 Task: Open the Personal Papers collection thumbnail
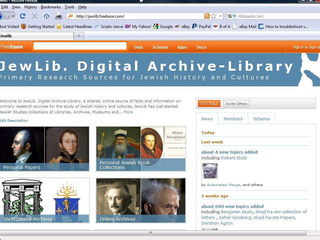(44, 149)
